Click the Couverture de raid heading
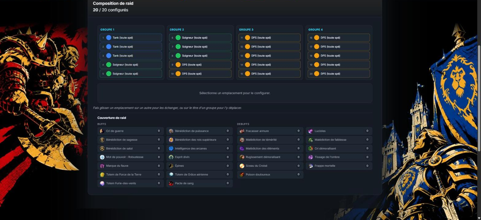 [x=112, y=118]
